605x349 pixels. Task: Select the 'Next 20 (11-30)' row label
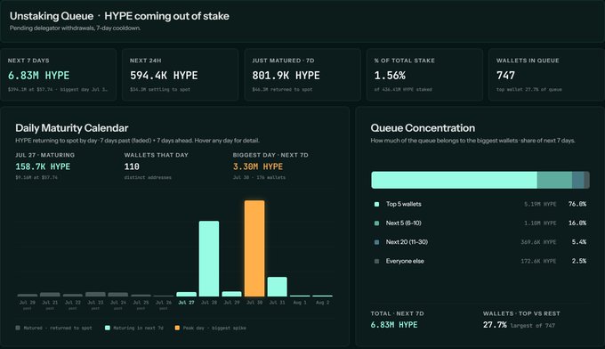click(x=407, y=241)
